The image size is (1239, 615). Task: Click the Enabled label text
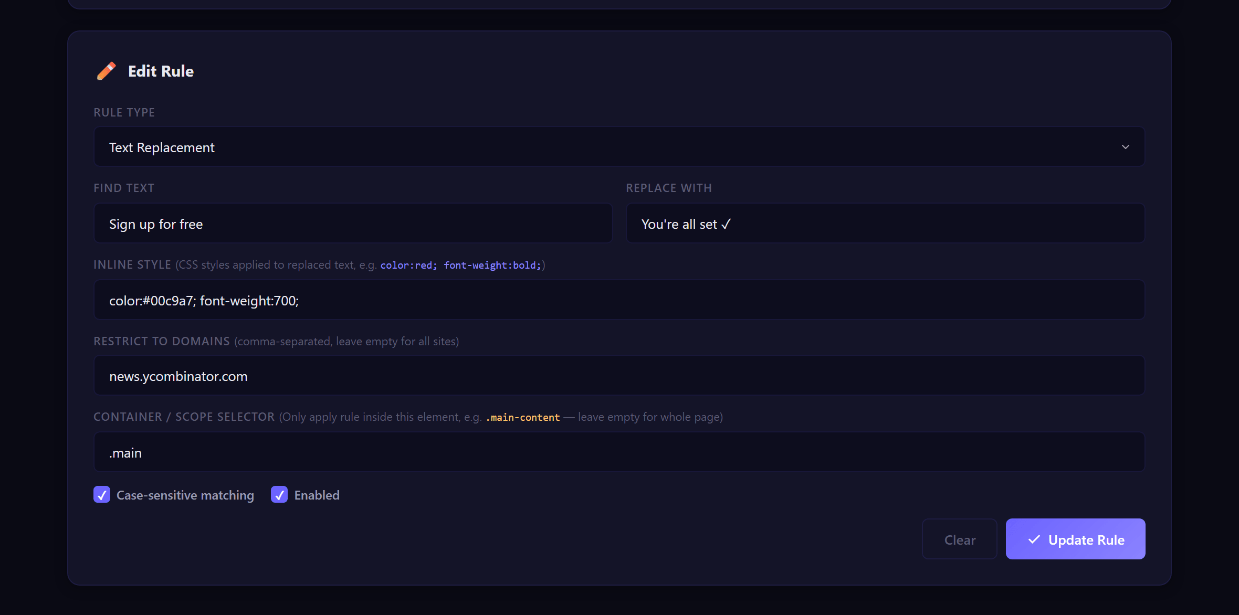pyautogui.click(x=317, y=495)
